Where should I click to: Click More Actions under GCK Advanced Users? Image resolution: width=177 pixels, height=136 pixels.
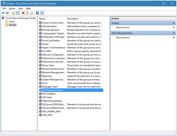coord(123,38)
